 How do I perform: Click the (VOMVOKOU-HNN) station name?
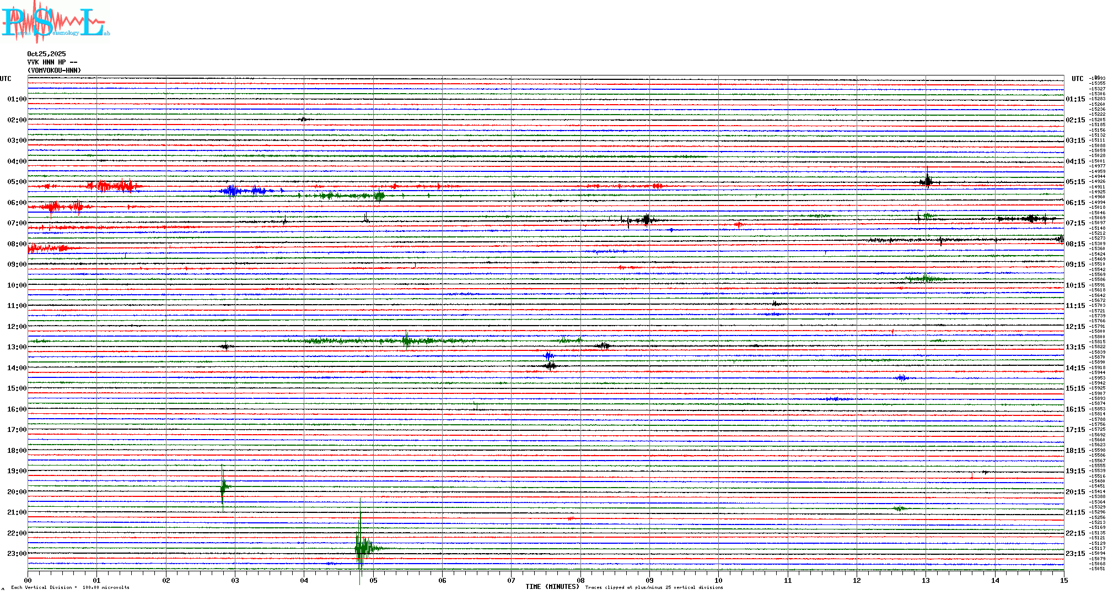click(x=54, y=71)
